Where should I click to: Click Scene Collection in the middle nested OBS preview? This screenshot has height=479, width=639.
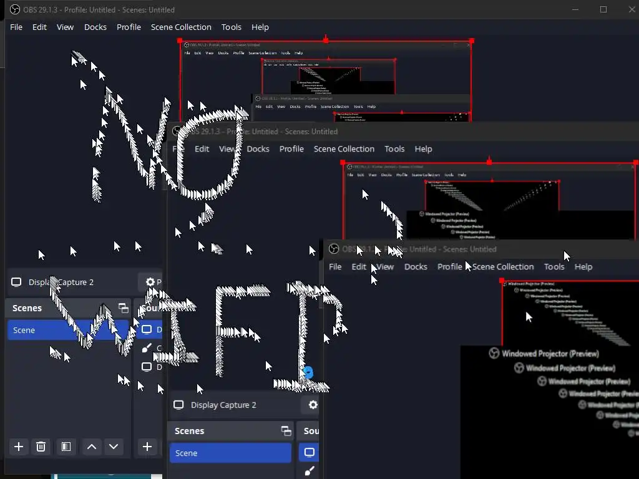point(344,148)
